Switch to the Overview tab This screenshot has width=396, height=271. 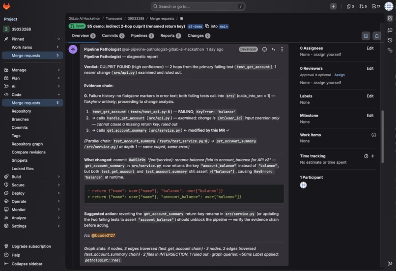[x=84, y=35]
